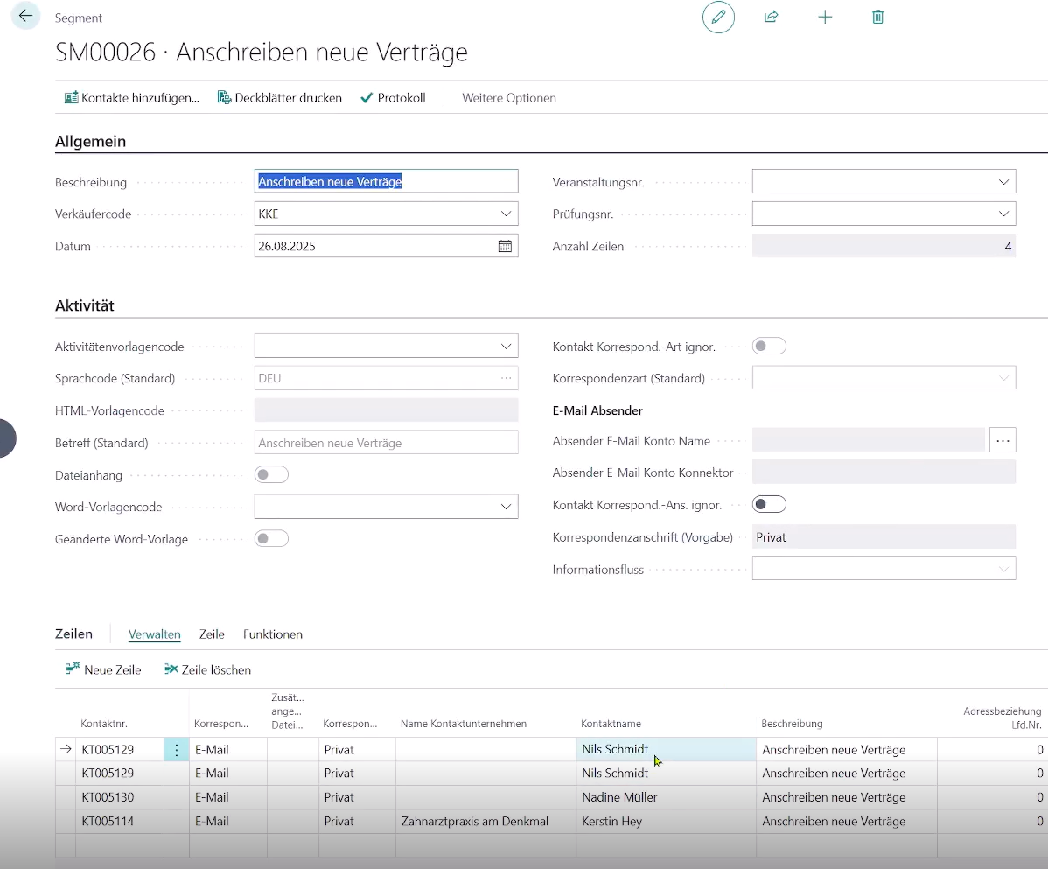1048x869 pixels.
Task: Click the plus icon to create new
Action: pos(825,17)
